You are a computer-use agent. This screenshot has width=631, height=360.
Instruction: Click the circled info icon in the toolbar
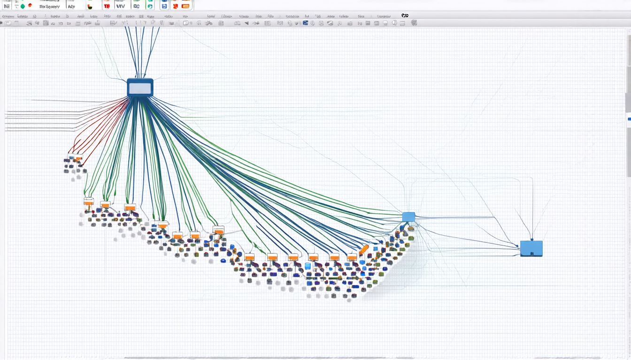(394, 23)
